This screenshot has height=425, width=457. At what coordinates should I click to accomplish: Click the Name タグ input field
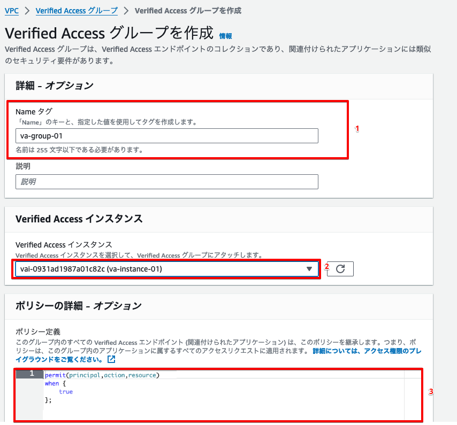point(167,136)
